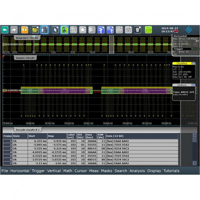Open the Search menu
Image resolution: width=200 pixels, height=200 pixels.
pyautogui.click(x=121, y=171)
